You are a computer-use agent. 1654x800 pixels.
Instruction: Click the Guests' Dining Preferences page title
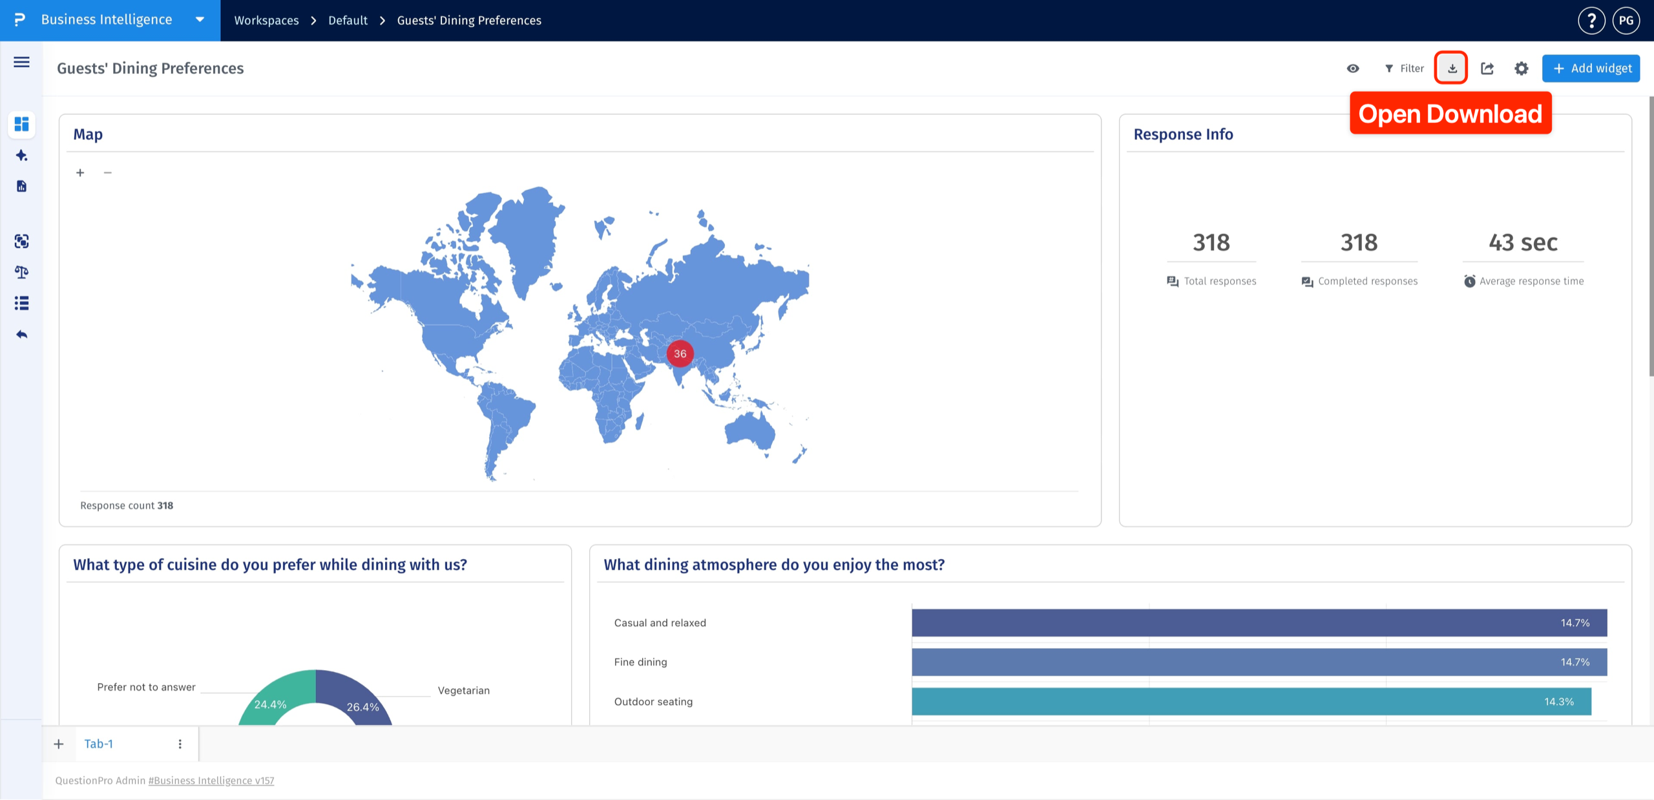point(151,68)
